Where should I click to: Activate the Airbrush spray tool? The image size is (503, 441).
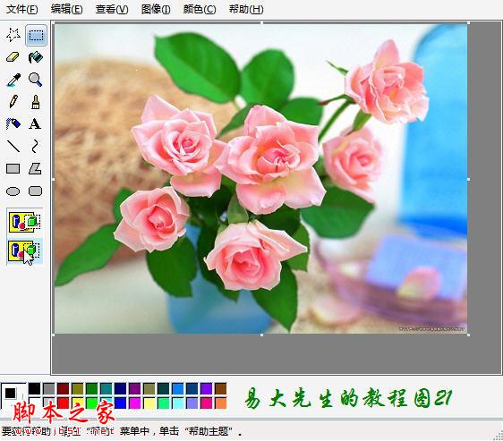coord(13,123)
